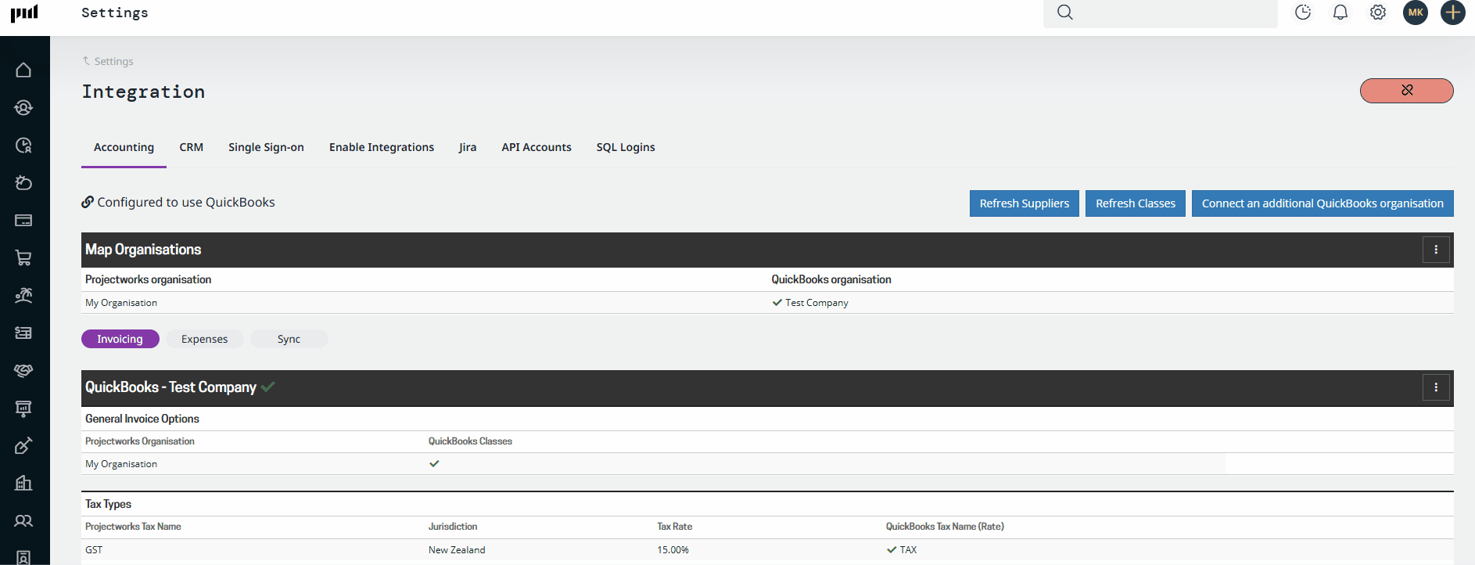Screen dimensions: 1475x565
Task: Open the person-in-circle sidebar icon
Action: 23,108
